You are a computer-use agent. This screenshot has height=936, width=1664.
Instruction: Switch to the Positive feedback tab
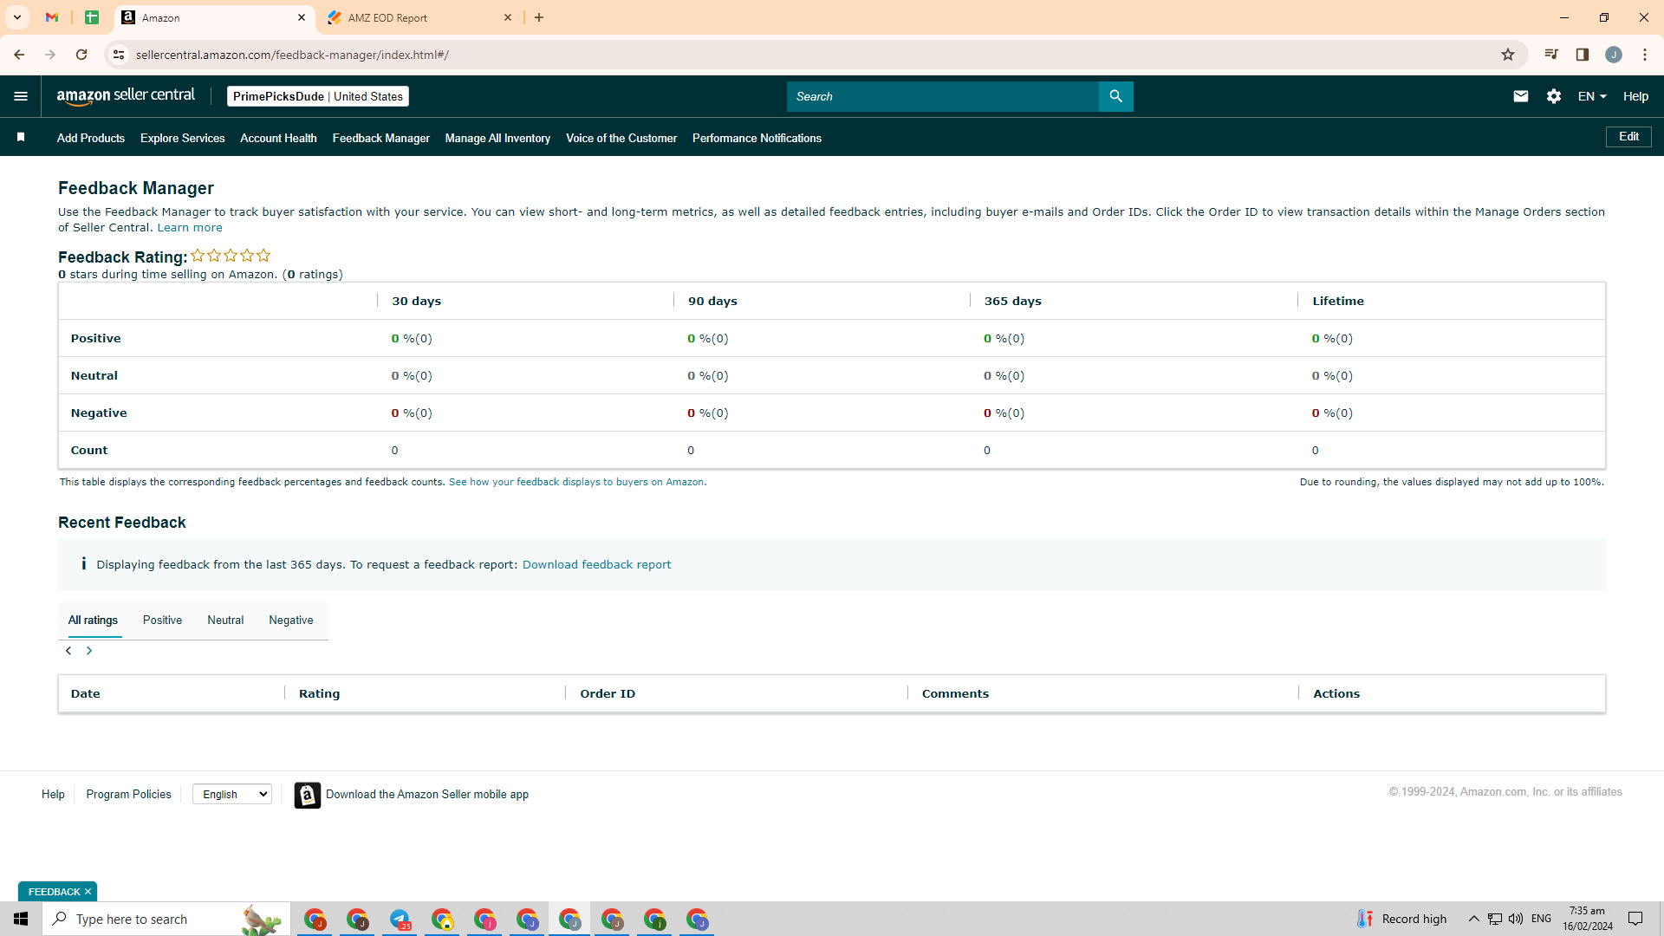click(162, 621)
